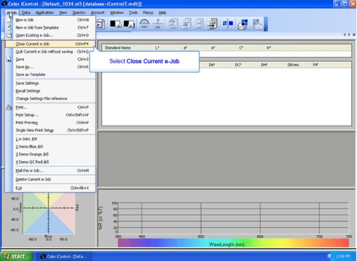
Task: Select Color iControl taskbar button
Action: coord(63,256)
